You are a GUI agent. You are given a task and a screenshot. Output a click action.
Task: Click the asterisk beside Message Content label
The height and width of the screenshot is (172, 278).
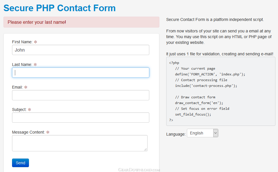click(48, 132)
